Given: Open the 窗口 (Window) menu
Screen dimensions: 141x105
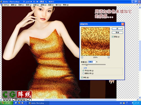Looking at the screenshot, I should (58, 5).
